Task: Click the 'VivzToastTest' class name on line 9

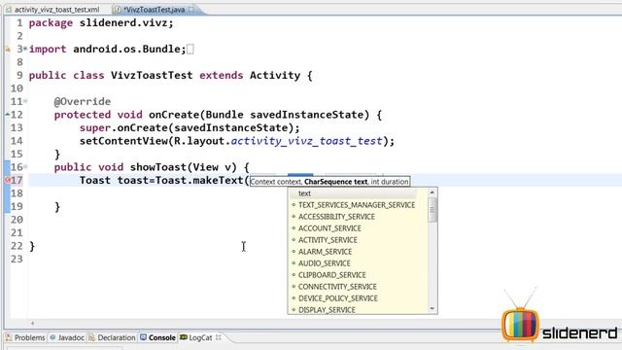Action: click(x=152, y=76)
